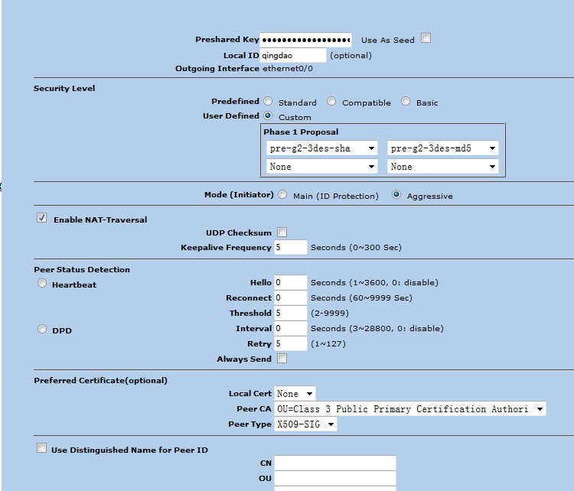Select DPD peer status detection

[42, 329]
